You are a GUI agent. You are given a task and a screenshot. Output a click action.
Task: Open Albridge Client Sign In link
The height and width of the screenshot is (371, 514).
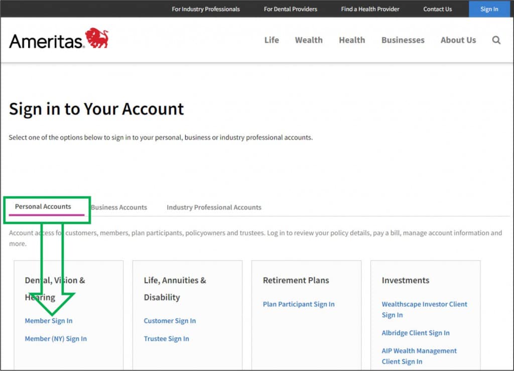point(415,333)
